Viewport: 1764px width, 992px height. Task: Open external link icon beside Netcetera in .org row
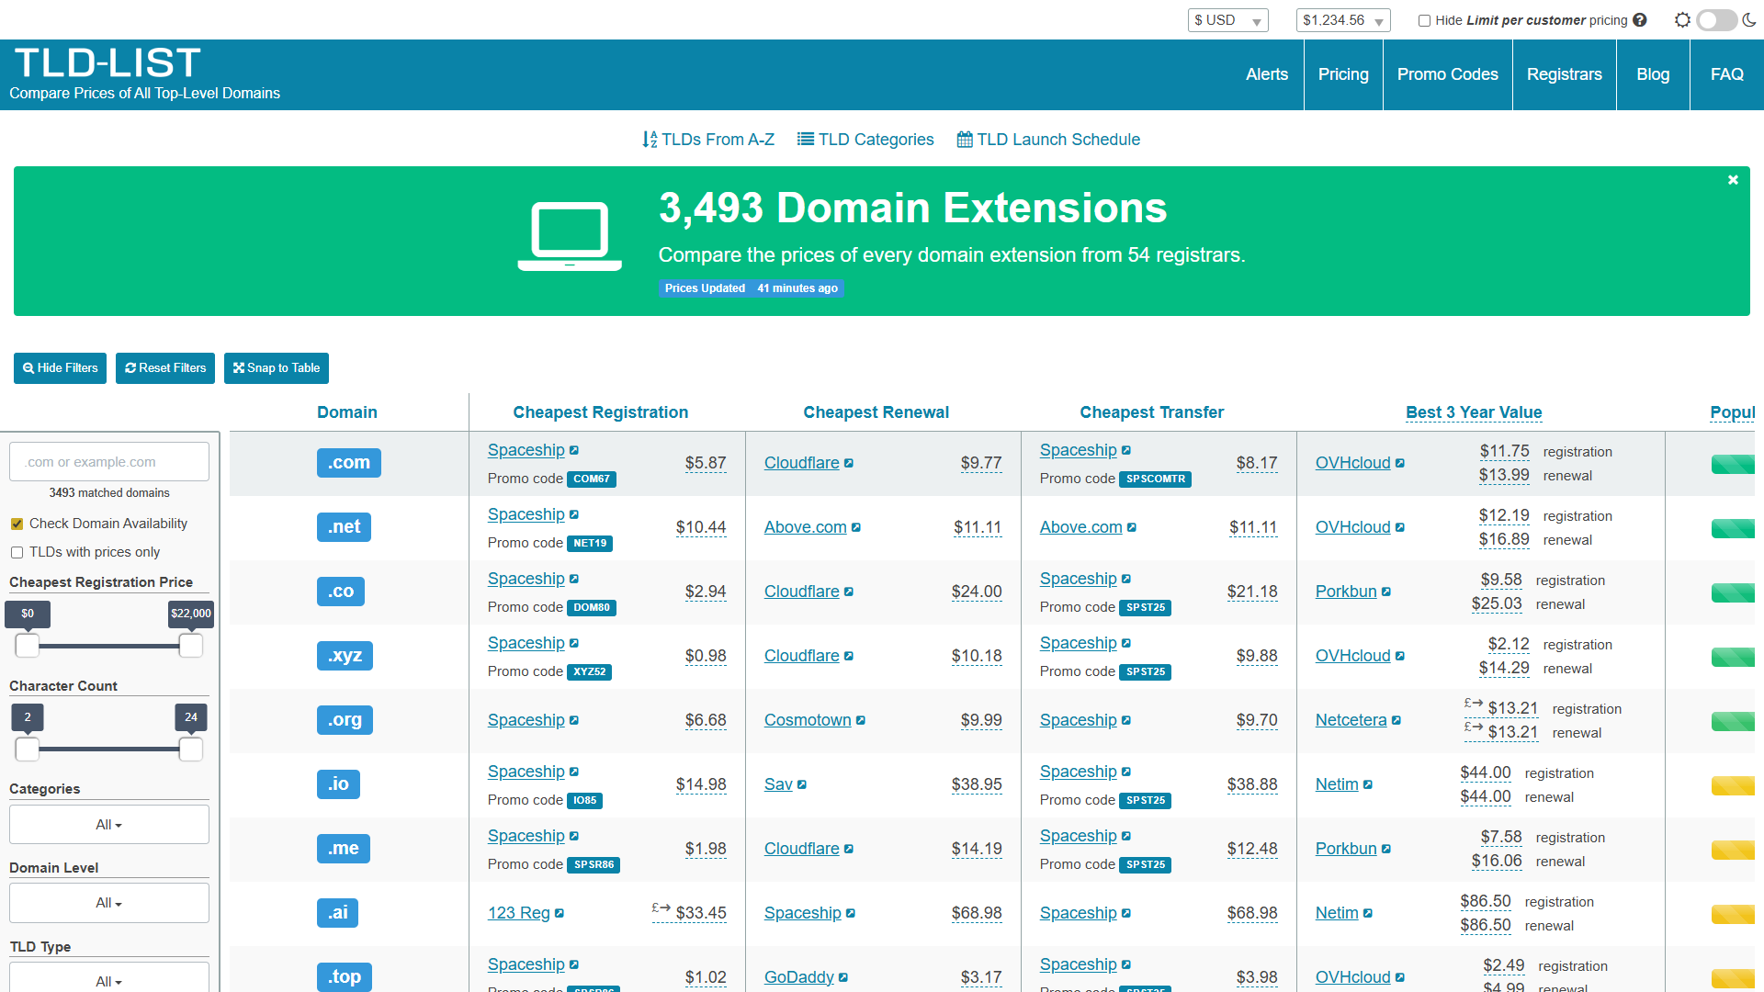point(1396,720)
